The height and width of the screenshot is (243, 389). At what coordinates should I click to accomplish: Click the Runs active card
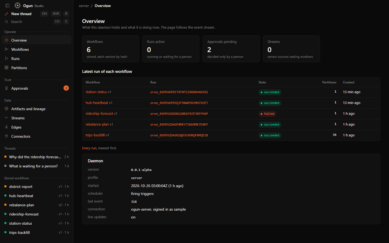pyautogui.click(x=171, y=49)
